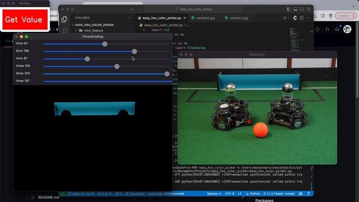The image size is (359, 202).
Task: Open Customize Layout in VS Code title bar
Action: click(x=309, y=9)
